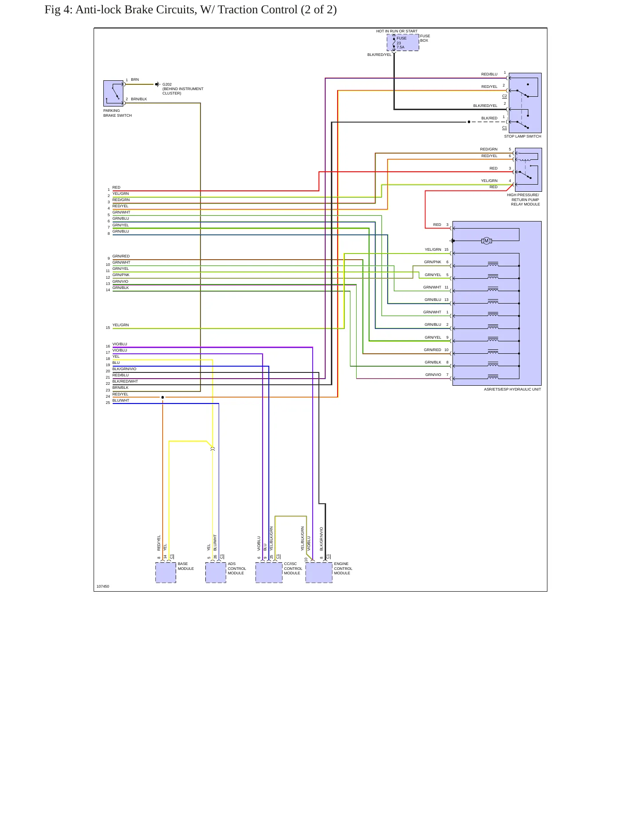This screenshot has width=641, height=830.
Task: Select the 'STOP LAMP SWITCH' label
Action: (523, 136)
